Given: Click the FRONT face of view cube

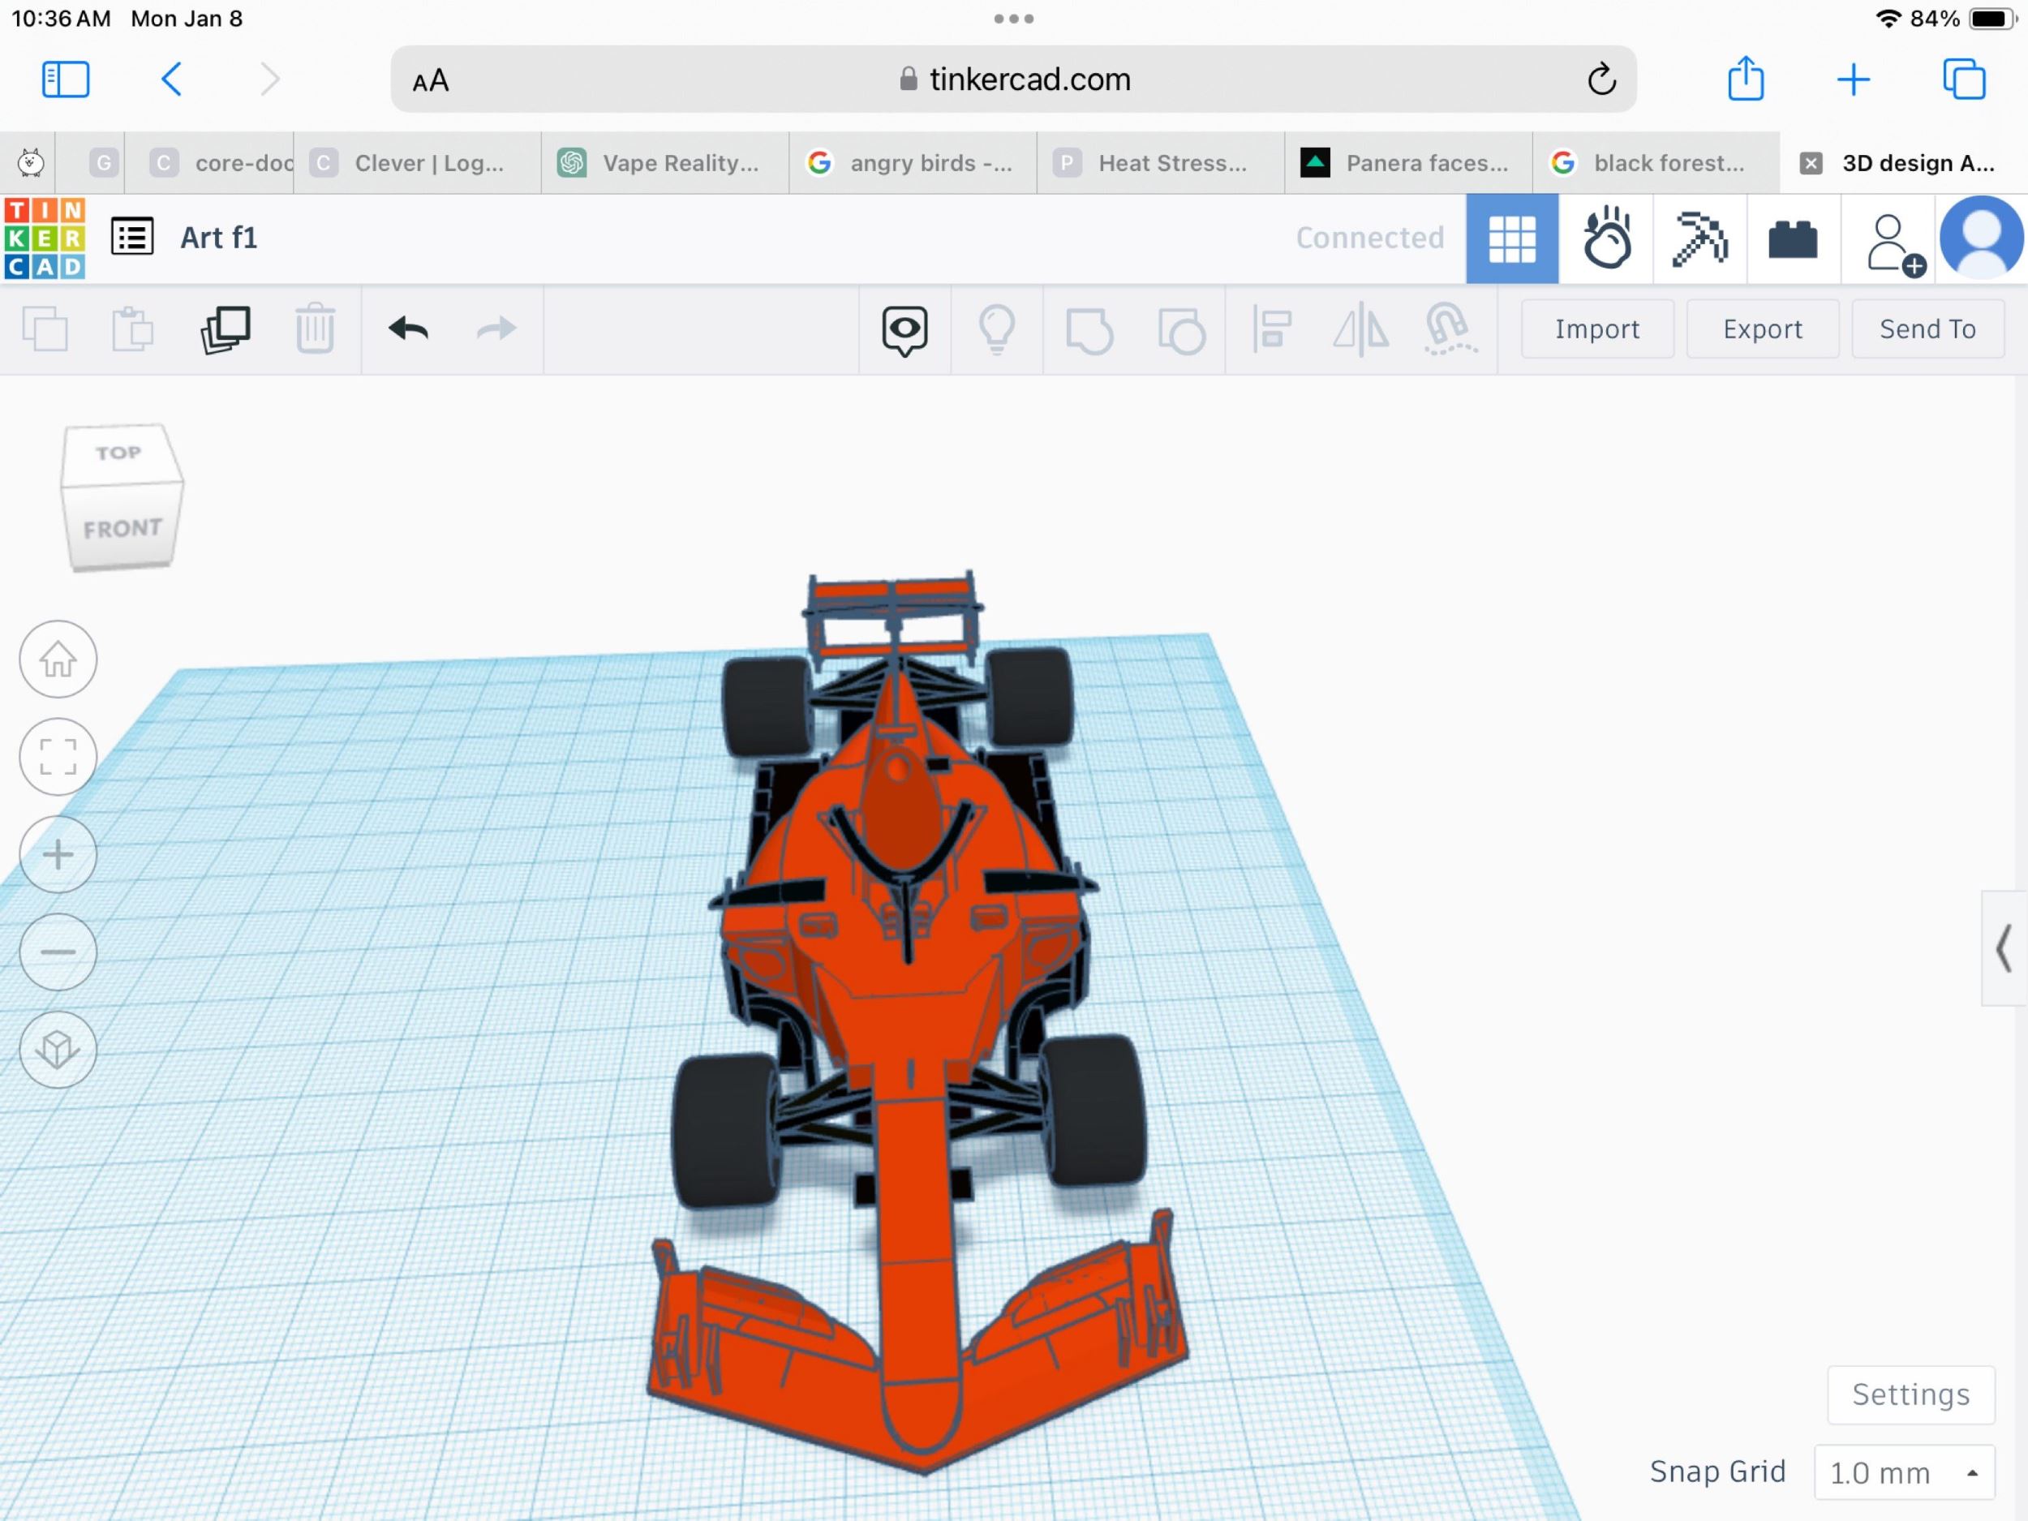Looking at the screenshot, I should pos(122,529).
